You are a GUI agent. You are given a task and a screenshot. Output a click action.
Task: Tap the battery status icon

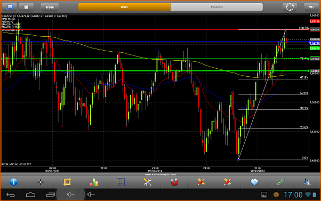coord(315,195)
